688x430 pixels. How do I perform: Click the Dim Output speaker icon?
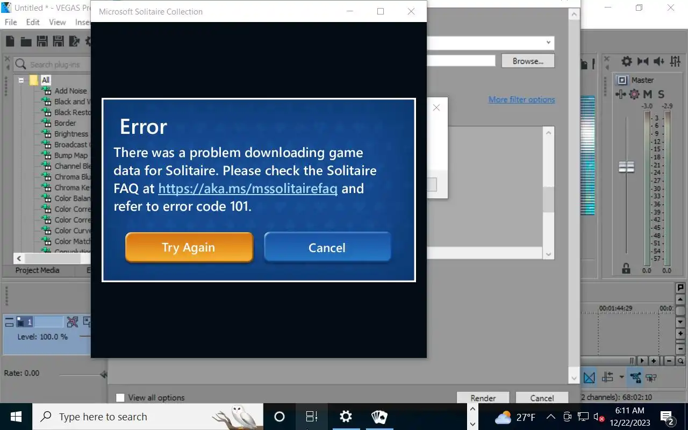click(x=660, y=61)
